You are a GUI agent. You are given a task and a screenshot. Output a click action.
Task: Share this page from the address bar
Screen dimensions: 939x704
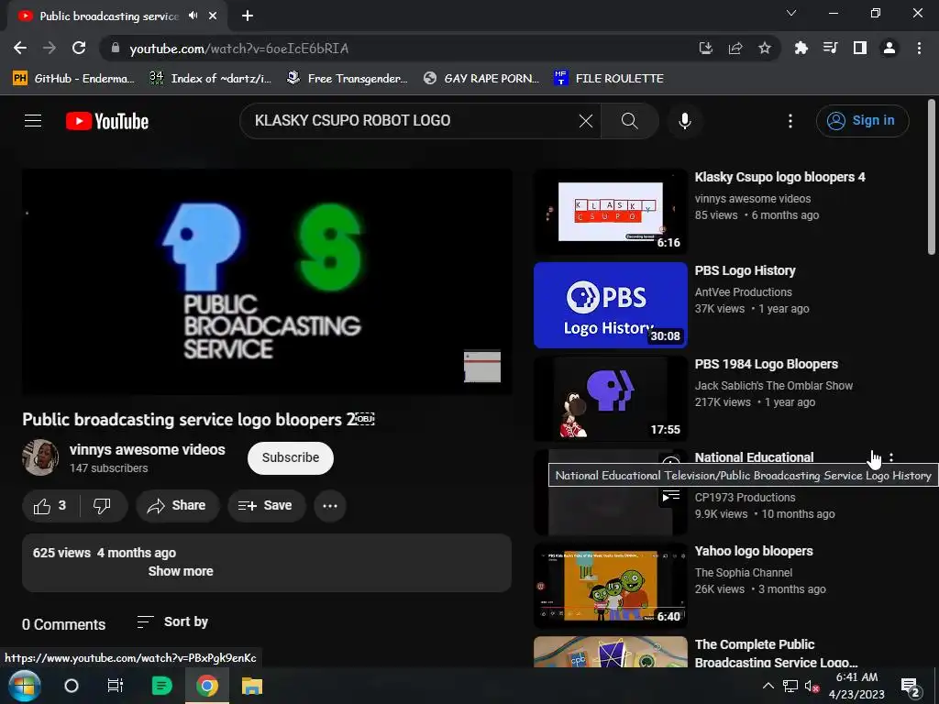(735, 48)
